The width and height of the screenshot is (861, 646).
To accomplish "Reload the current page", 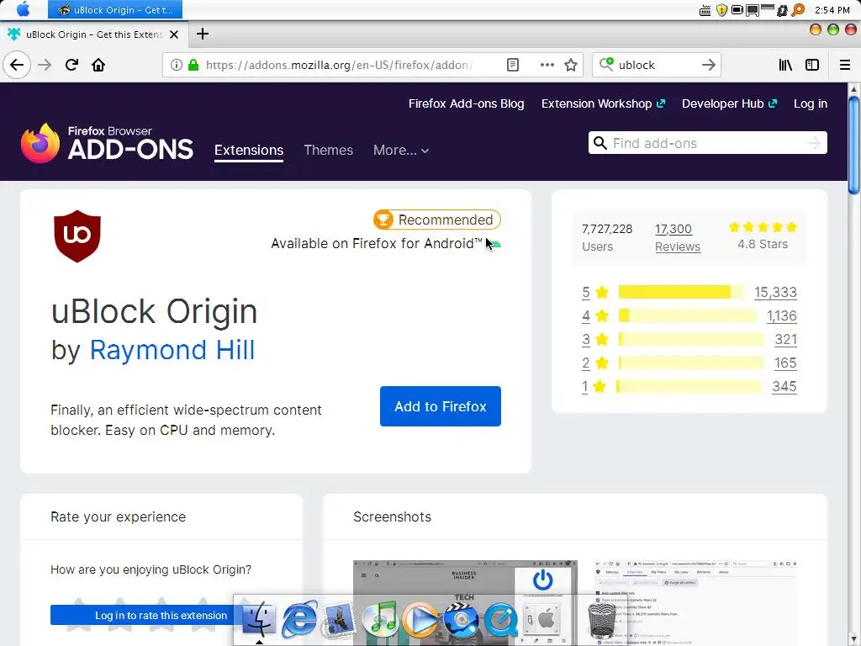I will [71, 65].
